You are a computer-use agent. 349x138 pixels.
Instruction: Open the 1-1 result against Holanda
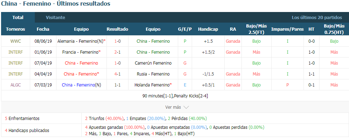pyautogui.click(x=118, y=85)
